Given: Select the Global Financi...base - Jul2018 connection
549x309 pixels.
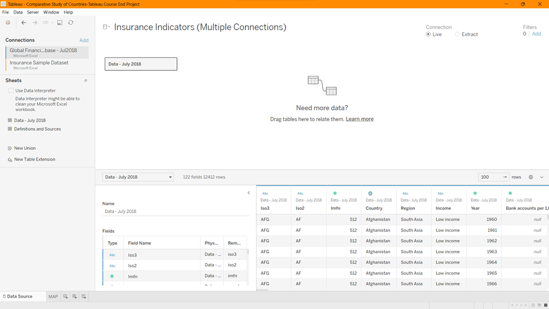Looking at the screenshot, I should coord(47,52).
